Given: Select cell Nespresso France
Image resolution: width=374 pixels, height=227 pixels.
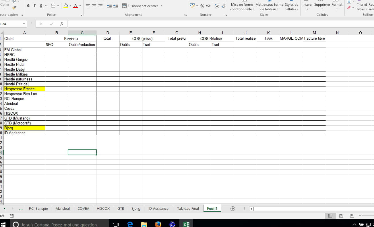Looking at the screenshot, I should point(24,89).
